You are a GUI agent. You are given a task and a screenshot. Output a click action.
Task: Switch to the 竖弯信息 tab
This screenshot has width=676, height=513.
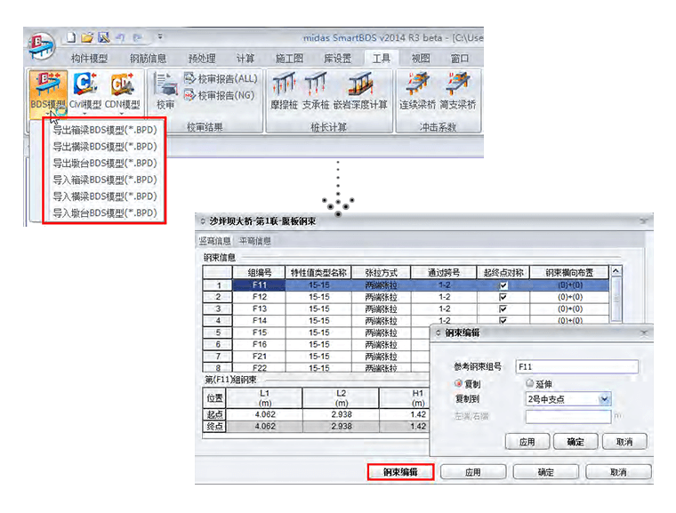[x=214, y=241]
